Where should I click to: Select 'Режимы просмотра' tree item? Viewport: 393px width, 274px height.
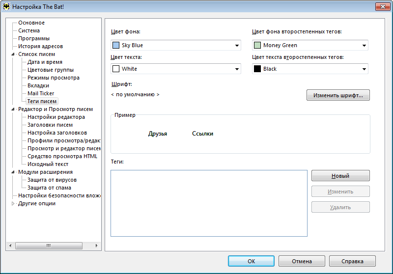(x=54, y=78)
